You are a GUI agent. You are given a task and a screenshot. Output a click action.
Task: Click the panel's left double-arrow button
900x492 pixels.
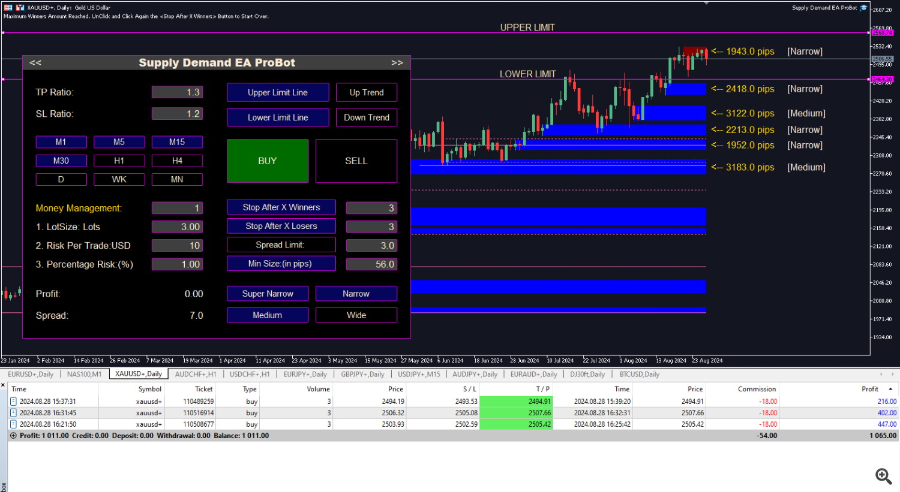coord(35,63)
